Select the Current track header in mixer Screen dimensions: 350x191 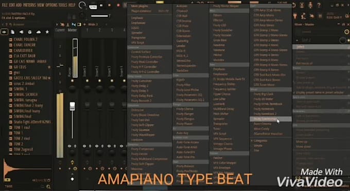coord(60,30)
